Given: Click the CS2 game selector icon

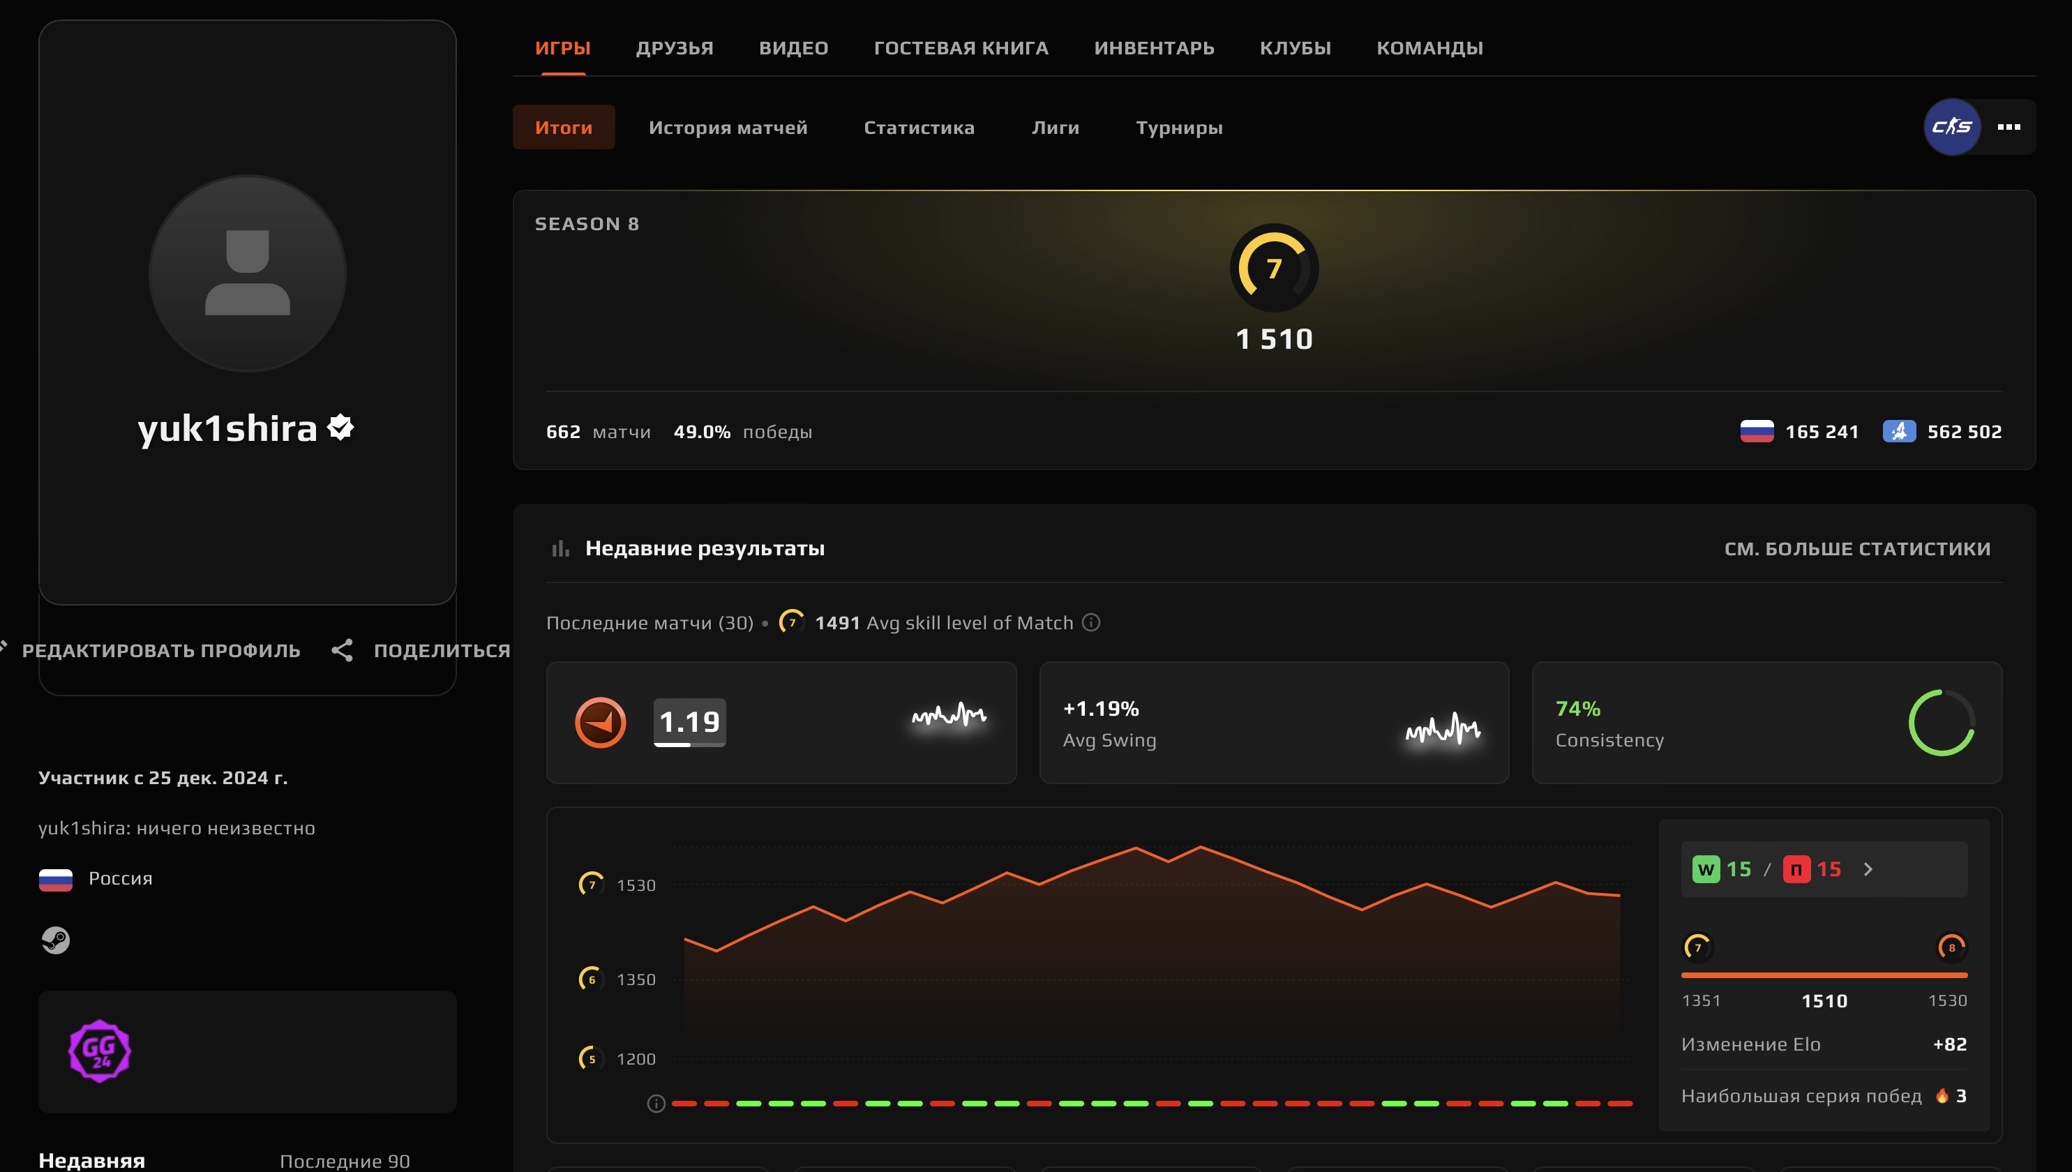Looking at the screenshot, I should click(x=1952, y=126).
